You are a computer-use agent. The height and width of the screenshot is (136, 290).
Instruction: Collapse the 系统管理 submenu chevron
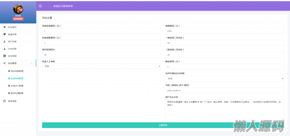[x=31, y=63]
